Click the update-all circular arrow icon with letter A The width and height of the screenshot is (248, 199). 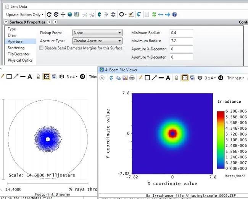[x=56, y=14]
